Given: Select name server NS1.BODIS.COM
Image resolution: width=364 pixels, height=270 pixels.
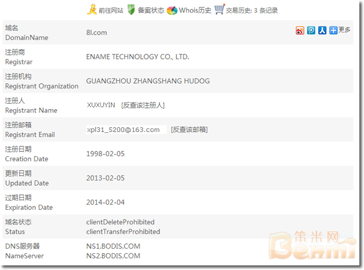Looking at the screenshot, I should pos(113,246).
